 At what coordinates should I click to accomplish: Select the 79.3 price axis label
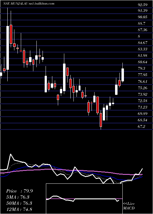pyautogui.click(x=141, y=68)
